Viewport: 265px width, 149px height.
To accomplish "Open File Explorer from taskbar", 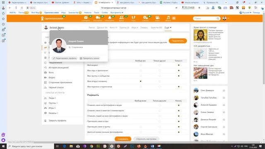I will pyautogui.click(x=71, y=146).
